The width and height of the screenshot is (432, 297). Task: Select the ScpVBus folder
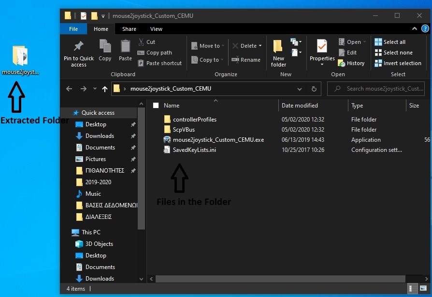(x=184, y=130)
